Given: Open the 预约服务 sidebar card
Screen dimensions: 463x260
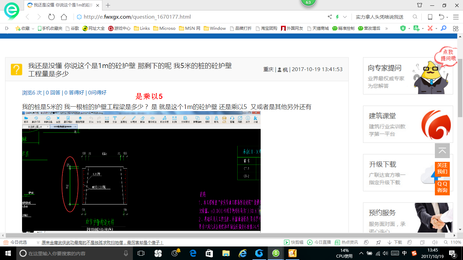Looking at the screenshot, I should 408,218.
